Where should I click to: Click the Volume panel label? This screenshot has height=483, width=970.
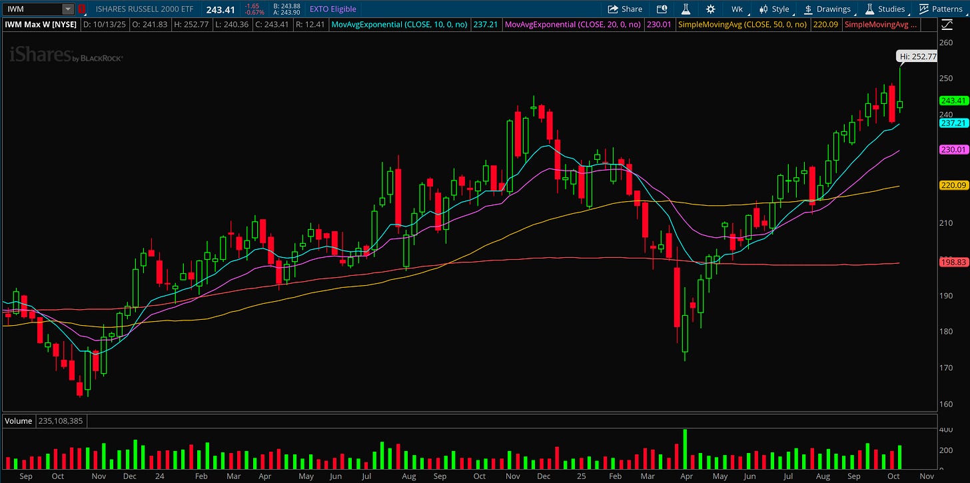coord(18,421)
